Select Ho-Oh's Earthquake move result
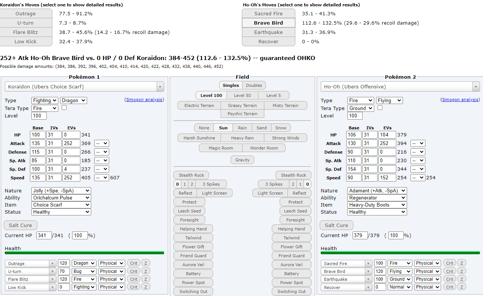Screen dimensions: 483x296 tap(268, 32)
